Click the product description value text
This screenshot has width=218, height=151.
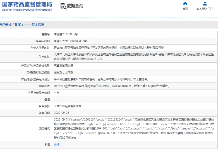coord(102,79)
